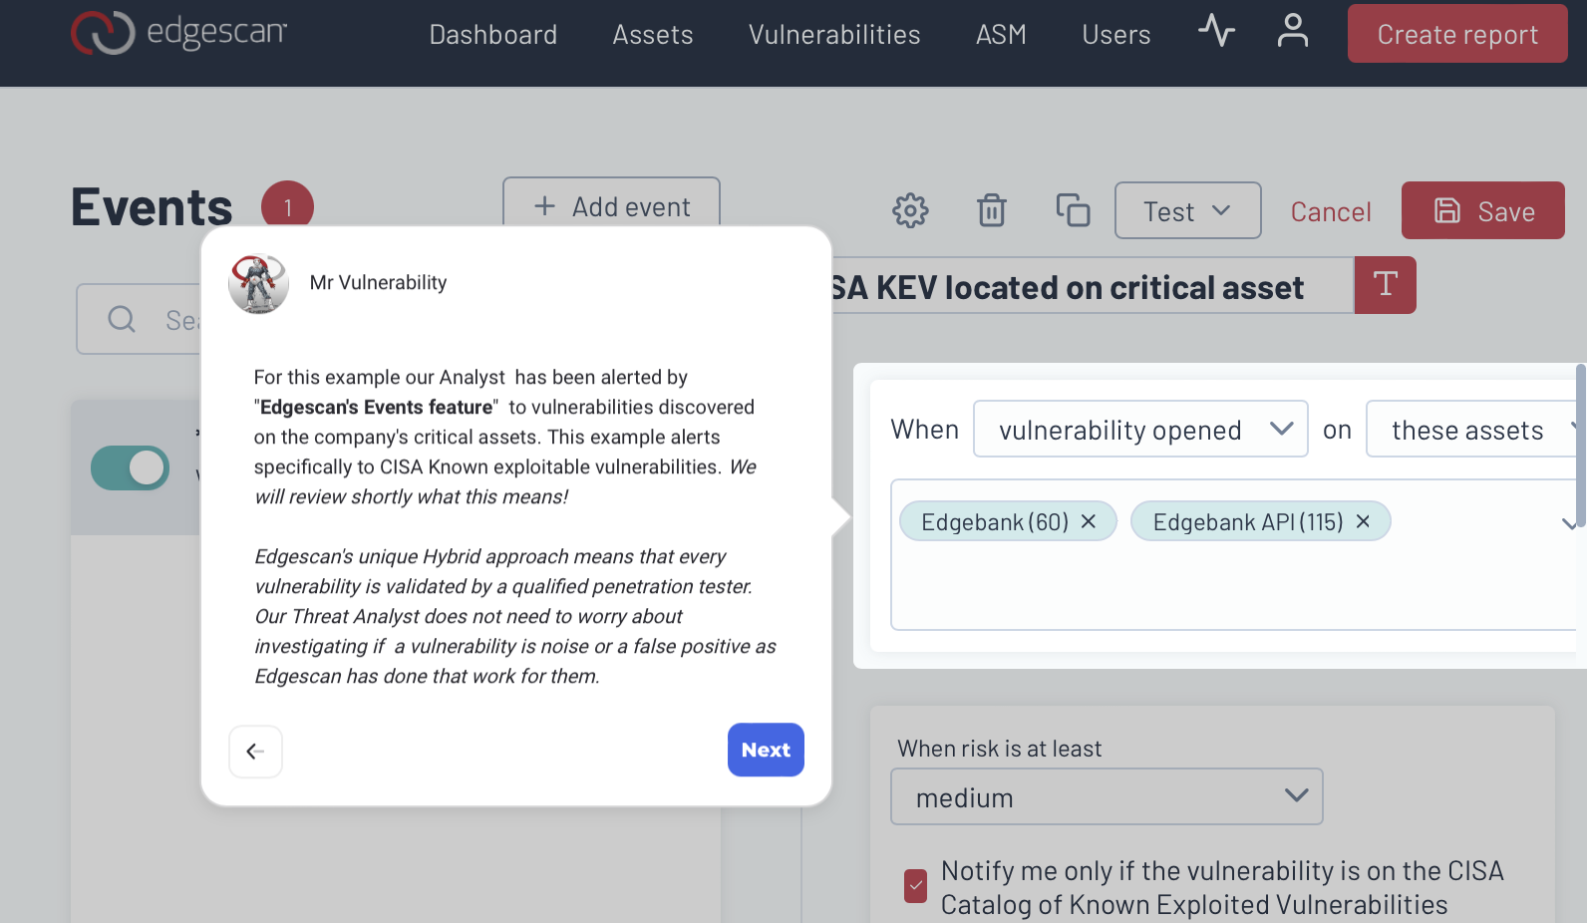
Task: Click the 'When risk is at least' label
Action: tap(999, 749)
